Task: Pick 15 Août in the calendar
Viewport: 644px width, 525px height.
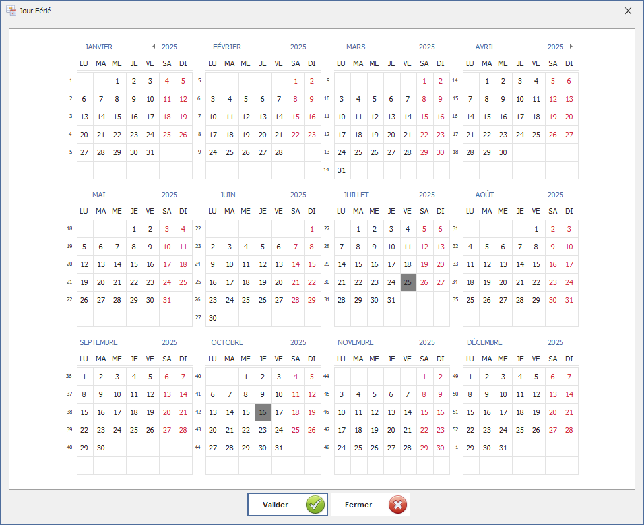Action: point(536,264)
